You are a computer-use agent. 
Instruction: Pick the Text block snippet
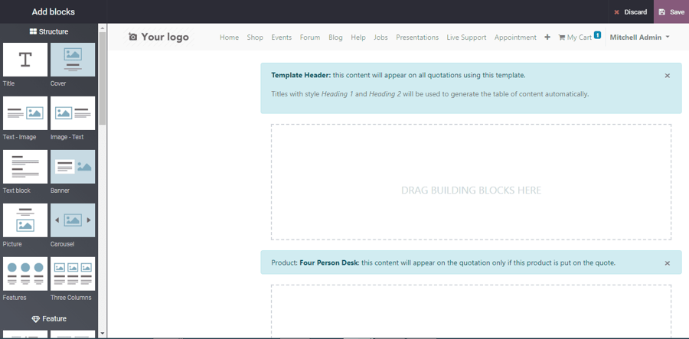[x=25, y=167]
